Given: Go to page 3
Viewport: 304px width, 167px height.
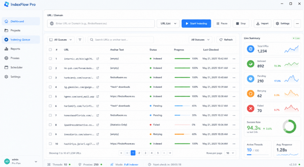Looking at the screenshot, I should pos(145,153).
